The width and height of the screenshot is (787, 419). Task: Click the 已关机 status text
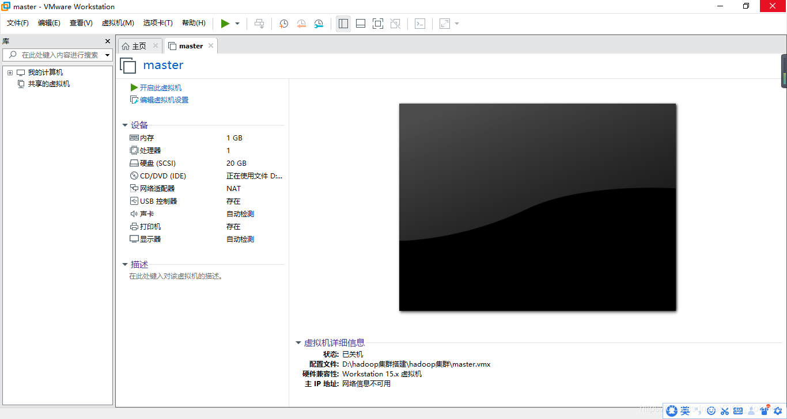point(353,355)
